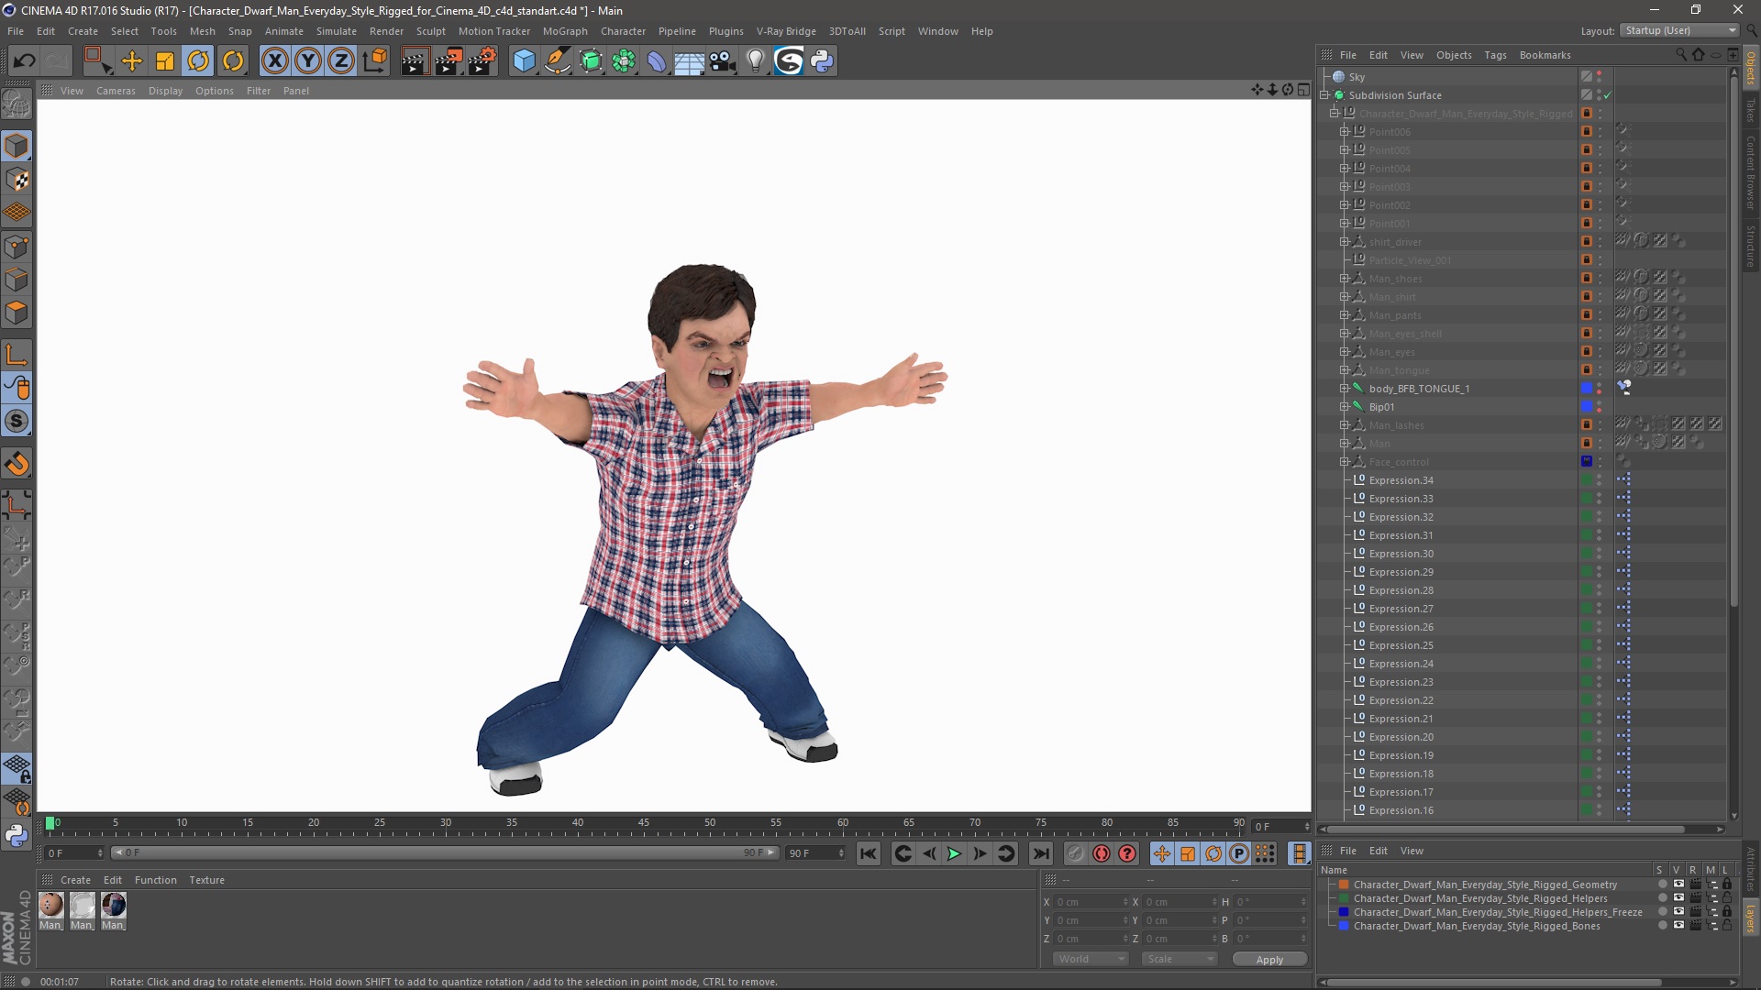Select the first Man material thumbnail
The height and width of the screenshot is (990, 1761).
(50, 906)
